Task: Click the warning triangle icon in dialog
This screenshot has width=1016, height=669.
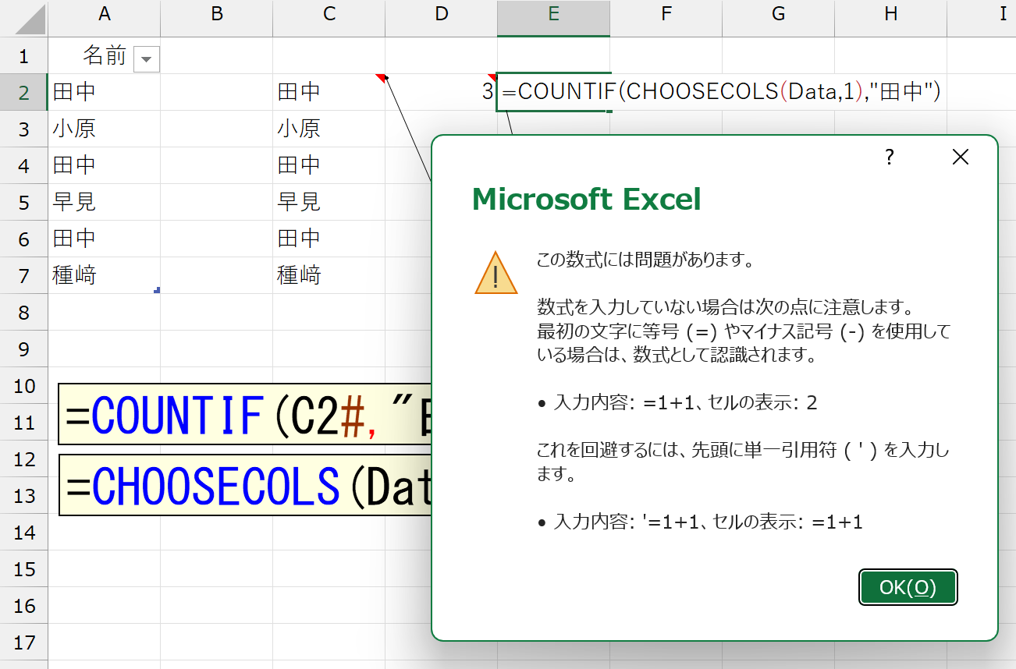Action: (x=496, y=273)
